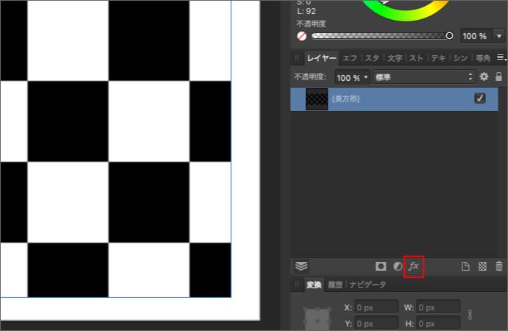
Task: Switch to the 履歴 tab
Action: 335,285
